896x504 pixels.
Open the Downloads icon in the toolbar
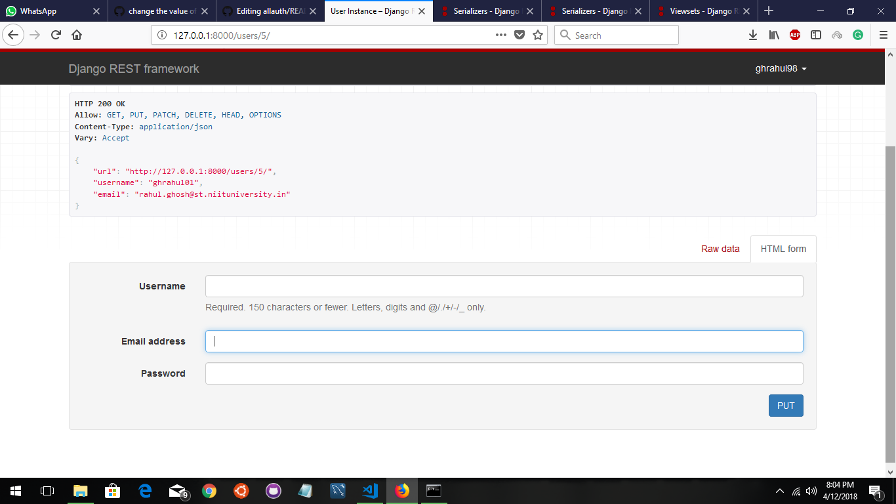pos(752,35)
